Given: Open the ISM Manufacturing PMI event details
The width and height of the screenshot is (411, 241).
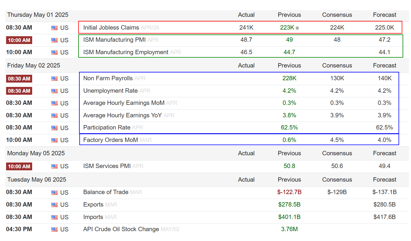Looking at the screenshot, I should (x=114, y=40).
